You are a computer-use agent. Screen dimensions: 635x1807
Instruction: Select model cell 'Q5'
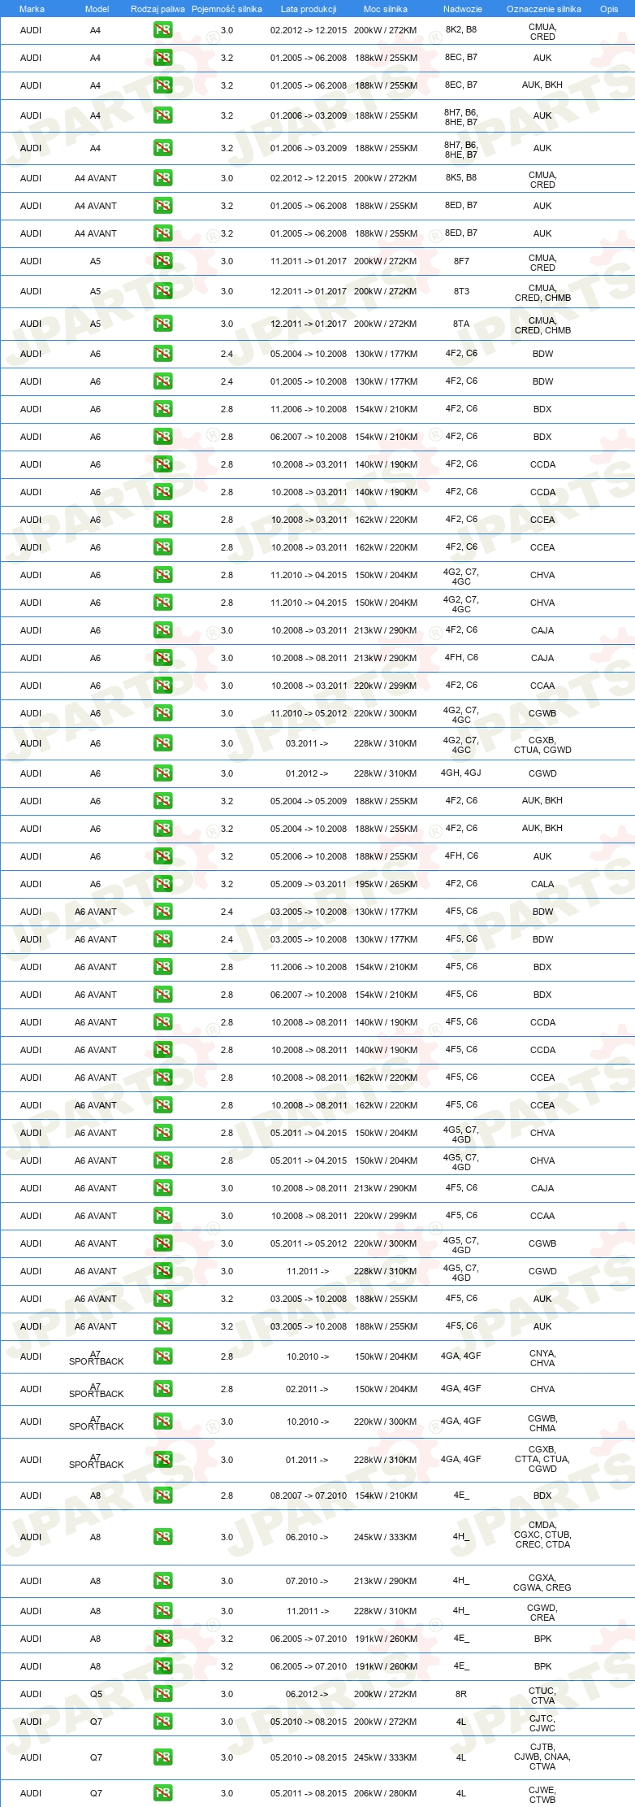pos(96,1694)
